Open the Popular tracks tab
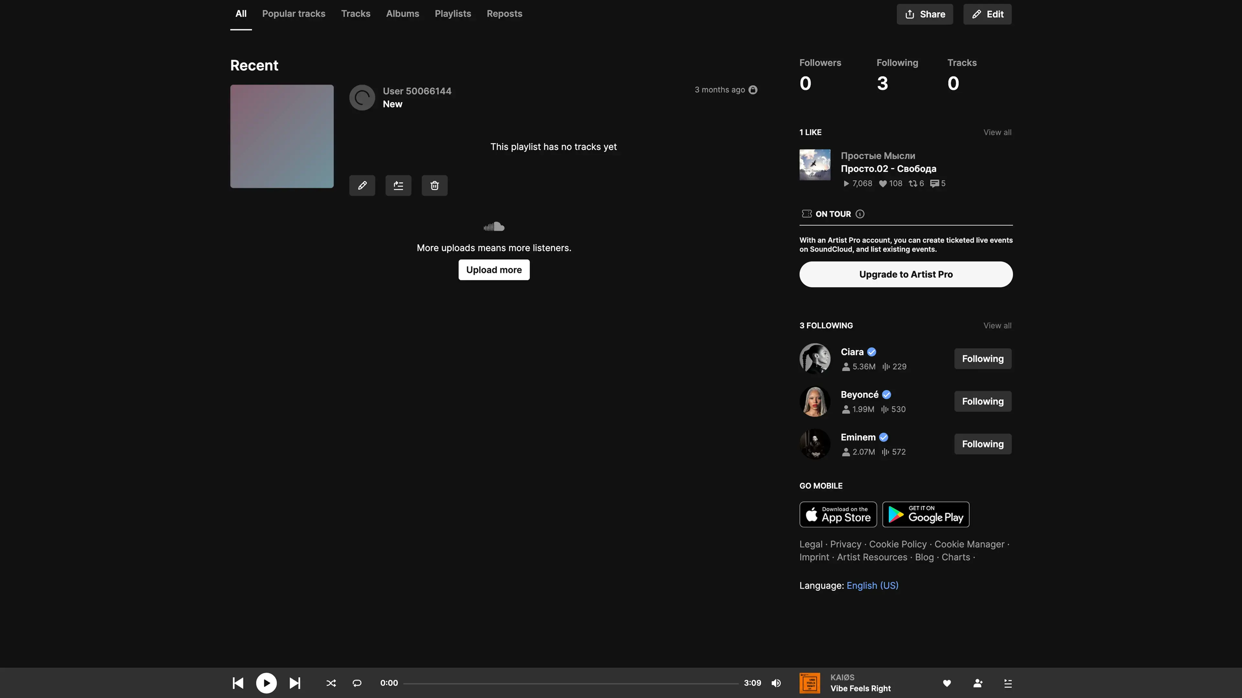Image resolution: width=1242 pixels, height=698 pixels. coord(294,14)
